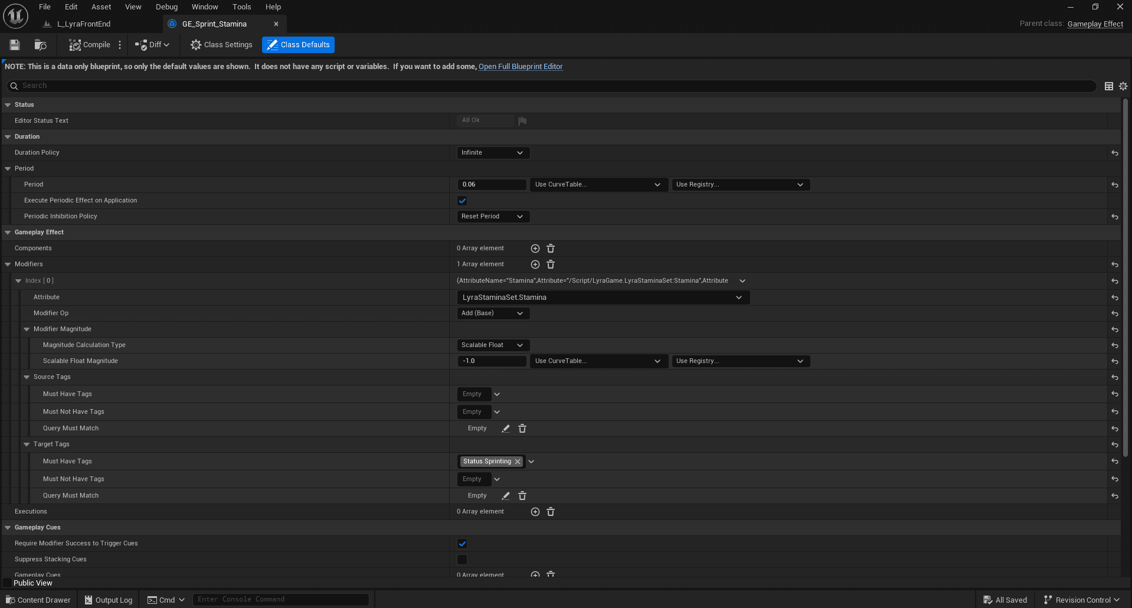Collapse the Modifiers Index [0] entry
The image size is (1132, 608).
(18, 281)
